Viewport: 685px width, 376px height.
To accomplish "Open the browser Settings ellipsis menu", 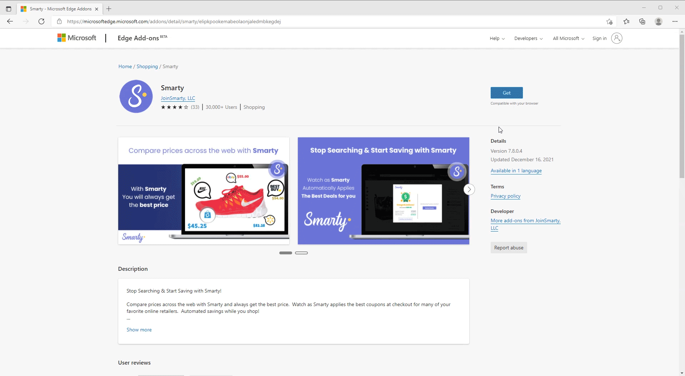I will (x=675, y=21).
